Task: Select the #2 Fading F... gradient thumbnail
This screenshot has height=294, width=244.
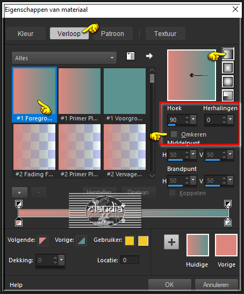Action: coord(34,151)
